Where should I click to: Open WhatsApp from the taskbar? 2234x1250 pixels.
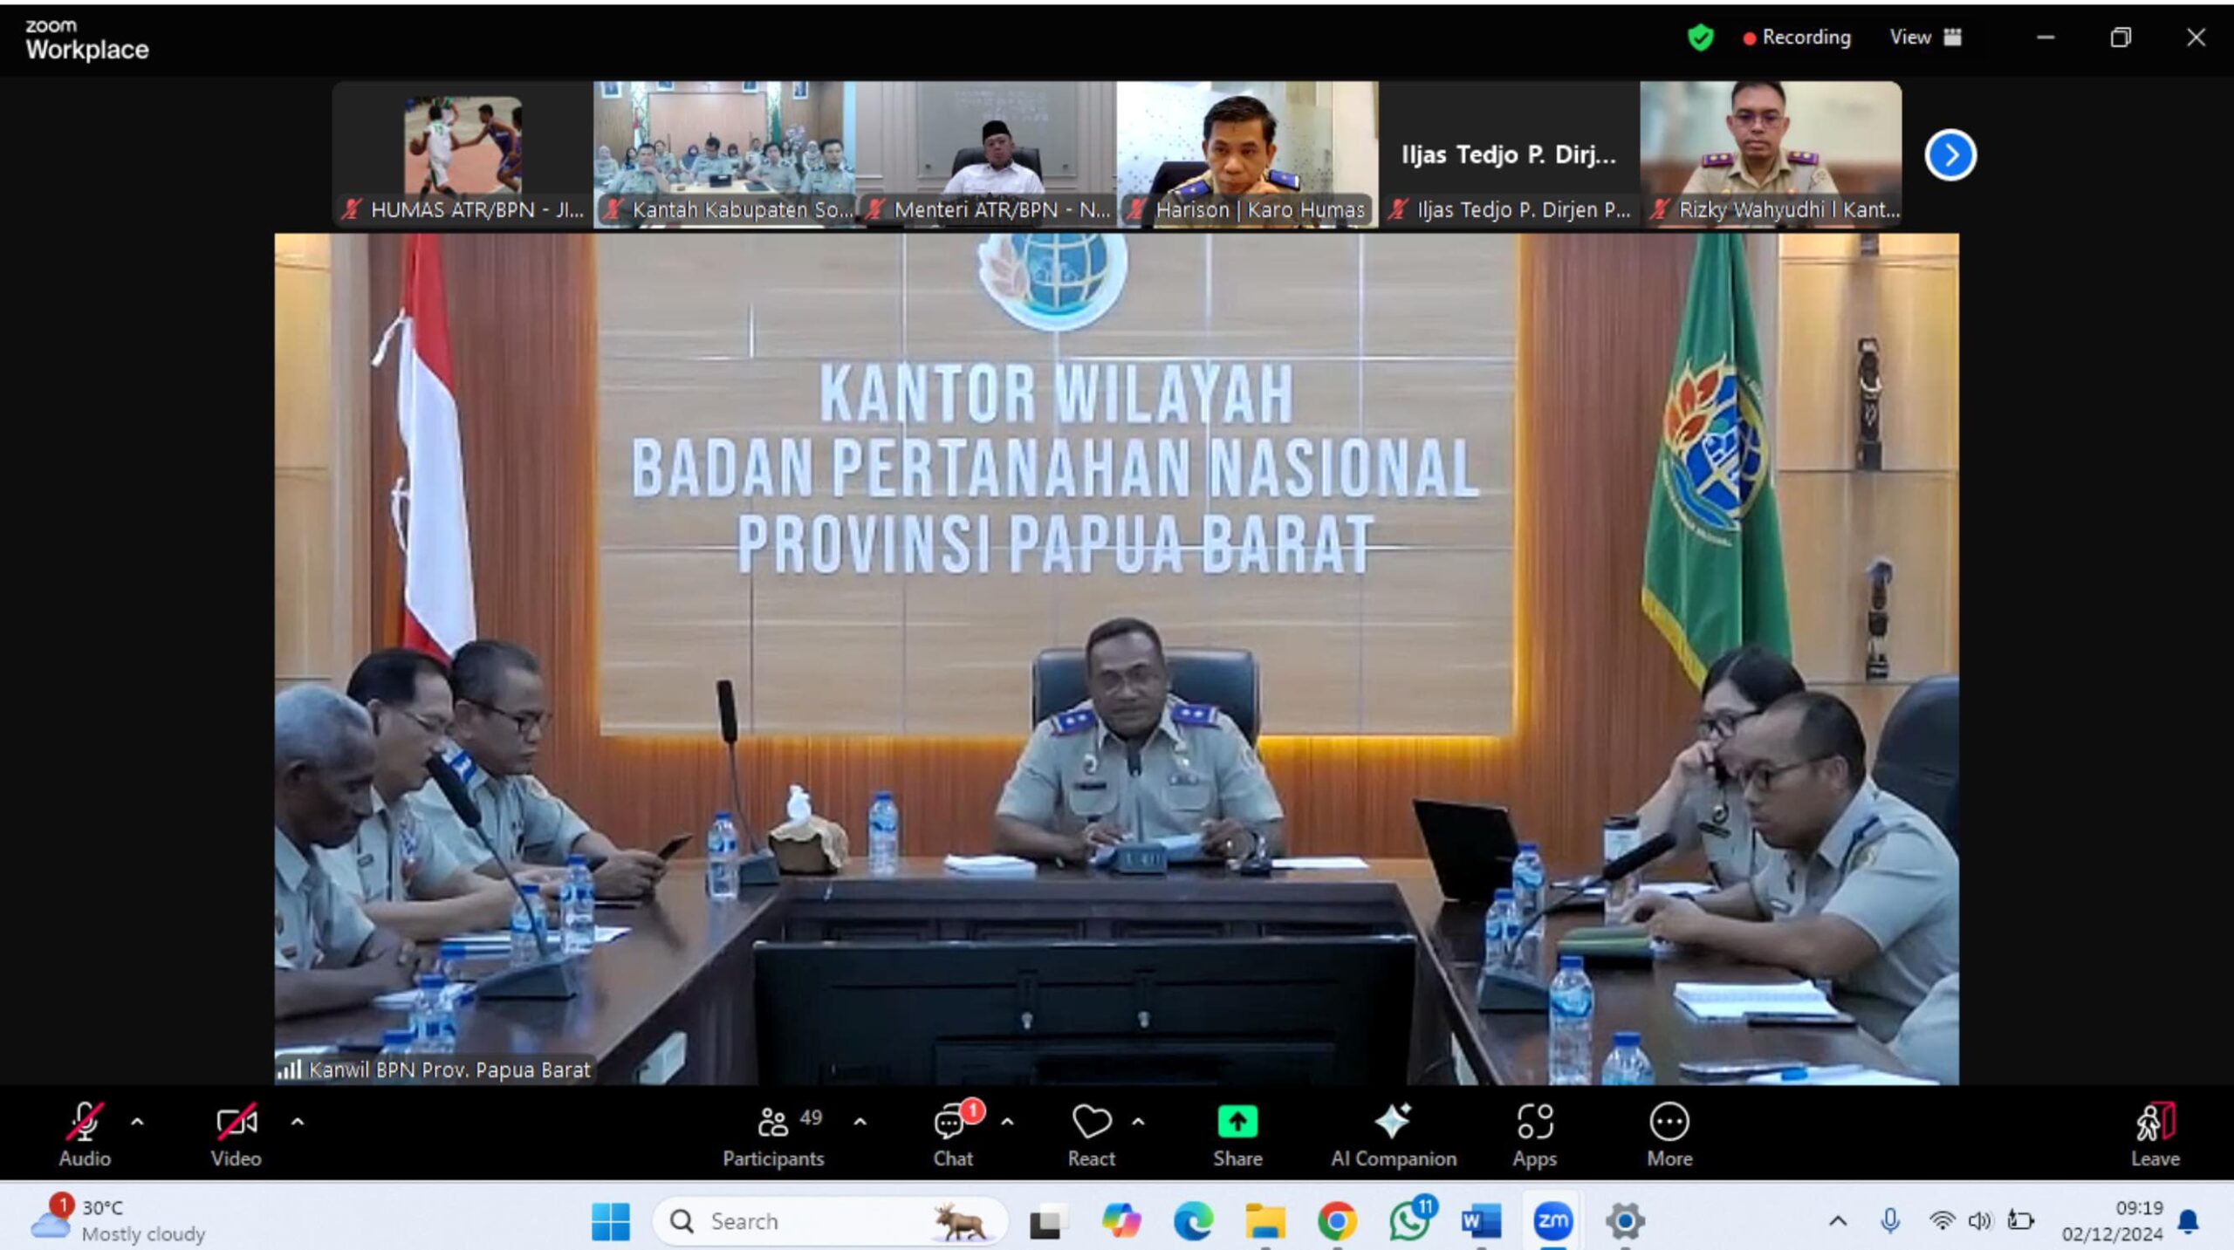(x=1408, y=1220)
